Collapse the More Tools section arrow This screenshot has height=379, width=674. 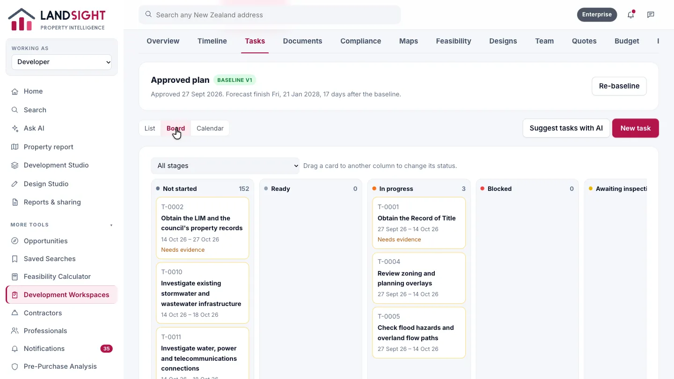[x=111, y=225]
